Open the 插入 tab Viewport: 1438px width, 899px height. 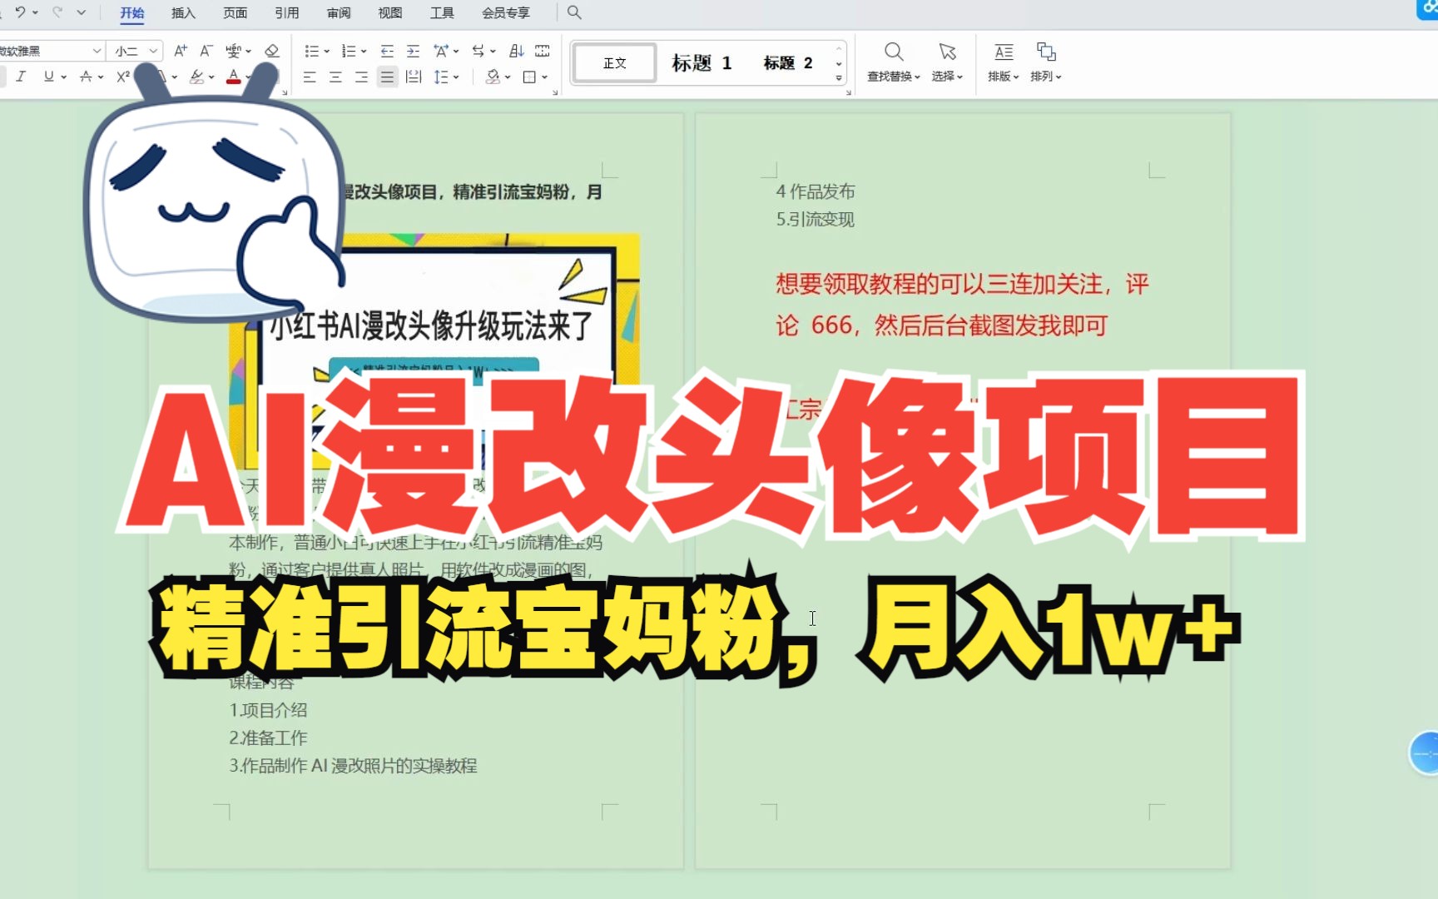[183, 12]
